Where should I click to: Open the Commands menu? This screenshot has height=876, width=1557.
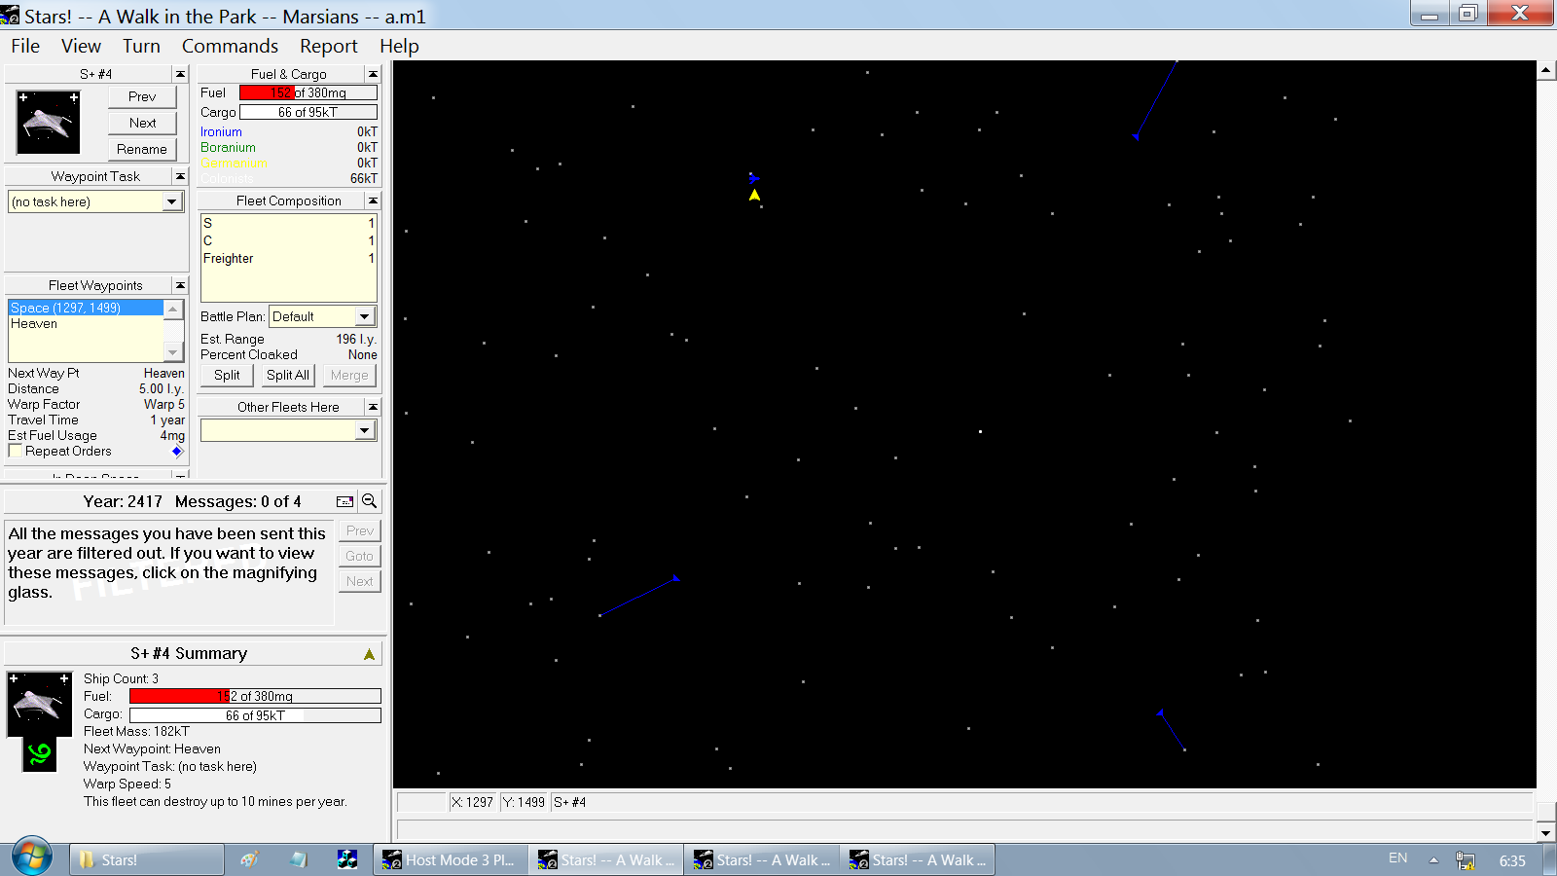click(x=230, y=46)
